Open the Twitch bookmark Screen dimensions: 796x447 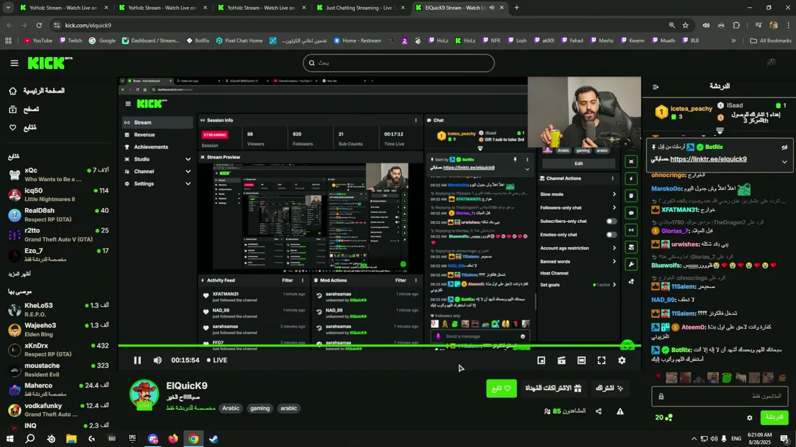point(71,41)
